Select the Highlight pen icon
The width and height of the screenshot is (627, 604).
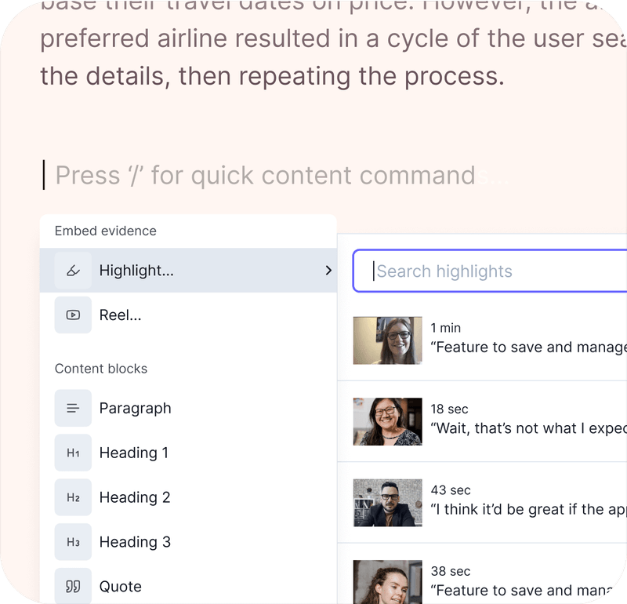(72, 270)
